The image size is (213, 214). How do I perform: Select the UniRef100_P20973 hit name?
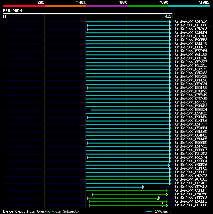[191, 69]
